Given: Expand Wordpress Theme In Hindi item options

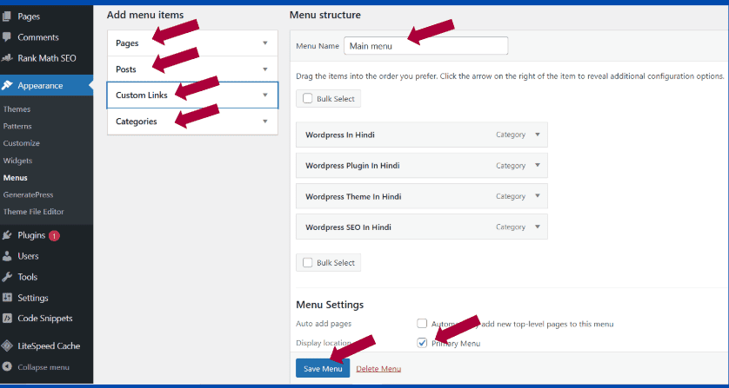Looking at the screenshot, I should [x=538, y=196].
